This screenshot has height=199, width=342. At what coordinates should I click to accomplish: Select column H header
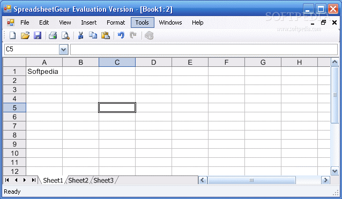pos(299,62)
